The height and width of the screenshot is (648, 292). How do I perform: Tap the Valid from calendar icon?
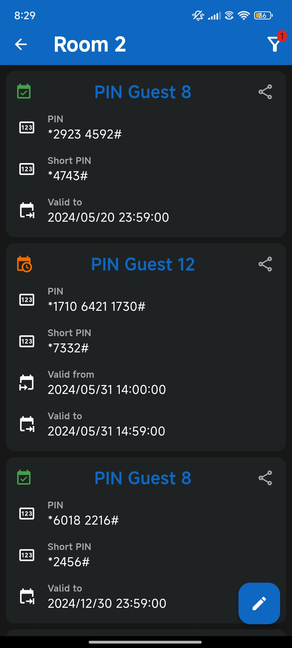[27, 382]
